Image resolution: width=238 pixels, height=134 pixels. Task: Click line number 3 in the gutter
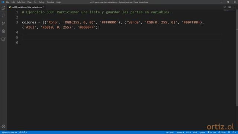pos(17,22)
